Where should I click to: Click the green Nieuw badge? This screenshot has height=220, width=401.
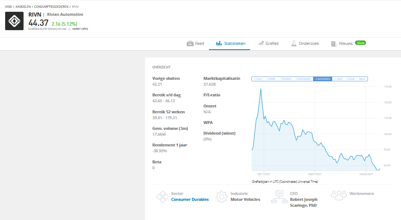pos(361,43)
